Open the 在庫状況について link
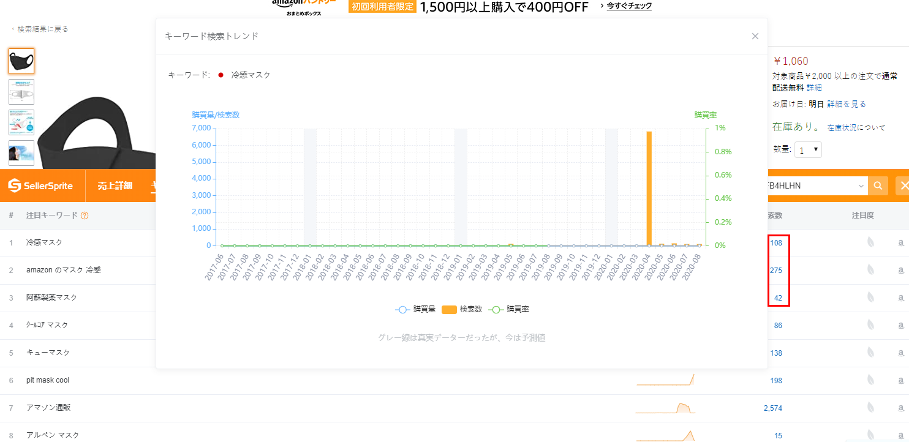 point(856,128)
